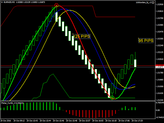Image resolution: width=164 pixels, height=123 pixels.
Task: Click the 1.51550 price scale value
Action: [x=160, y=87]
